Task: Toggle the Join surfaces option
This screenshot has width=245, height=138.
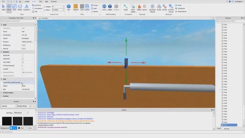Action: [x=35, y=11]
